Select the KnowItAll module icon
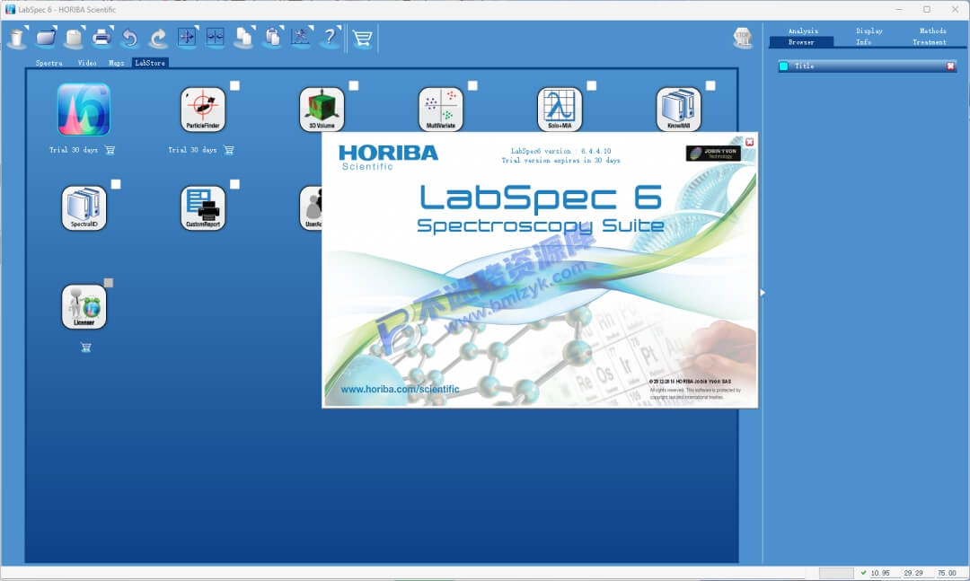The width and height of the screenshot is (970, 581). (679, 110)
